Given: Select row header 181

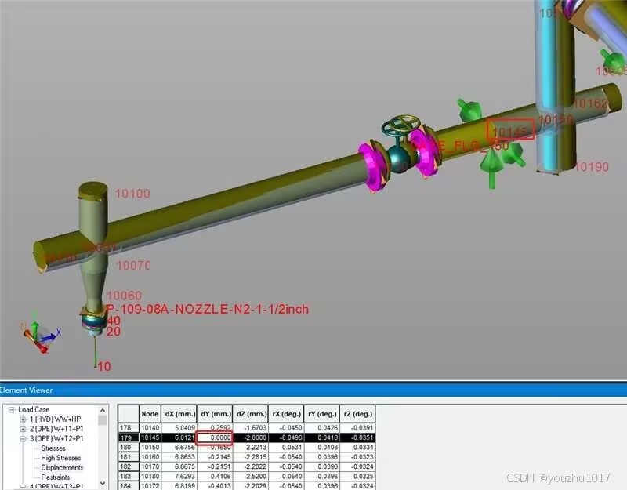Looking at the screenshot, I should click(x=129, y=457).
